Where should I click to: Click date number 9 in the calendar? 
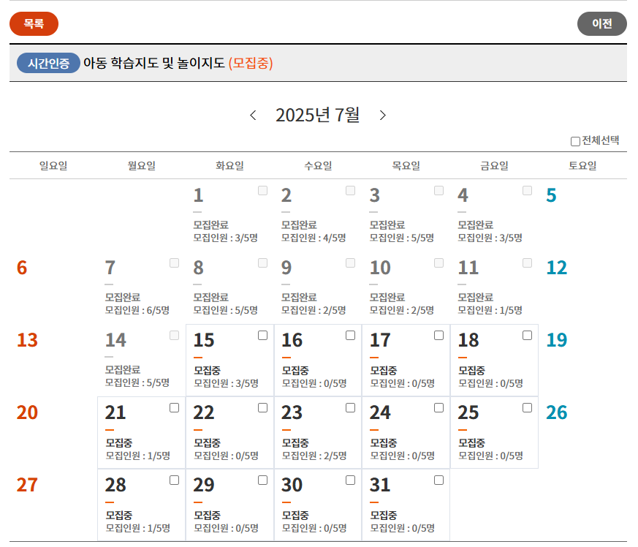(x=286, y=268)
